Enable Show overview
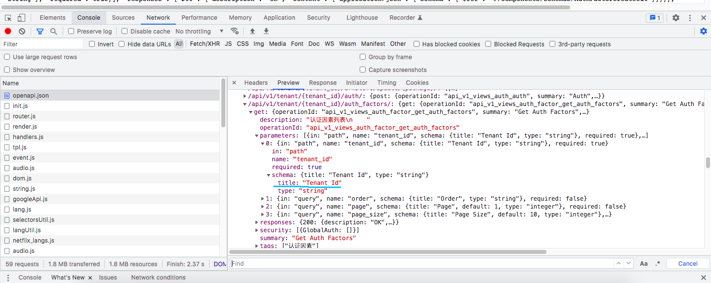Screen dimensions: 711x283 7,70
